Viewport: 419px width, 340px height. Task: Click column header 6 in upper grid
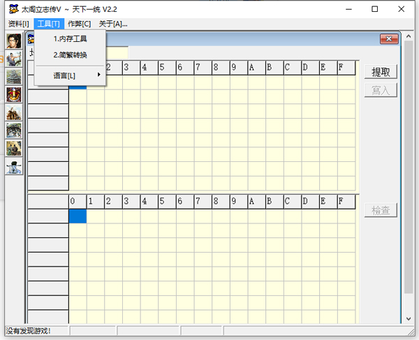click(x=185, y=68)
